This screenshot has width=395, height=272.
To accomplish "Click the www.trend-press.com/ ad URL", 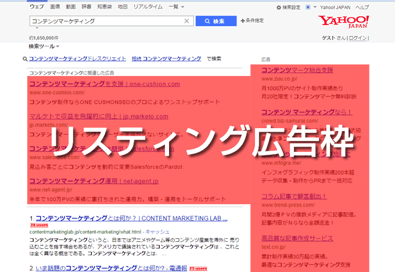I will [x=288, y=205].
